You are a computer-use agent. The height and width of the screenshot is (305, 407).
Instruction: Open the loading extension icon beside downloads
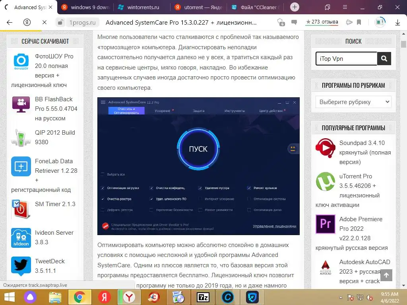(x=380, y=22)
